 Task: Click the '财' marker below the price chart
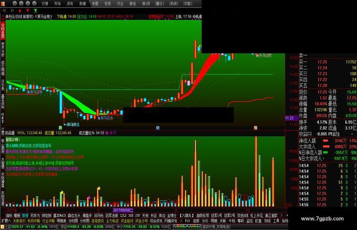coord(158,128)
